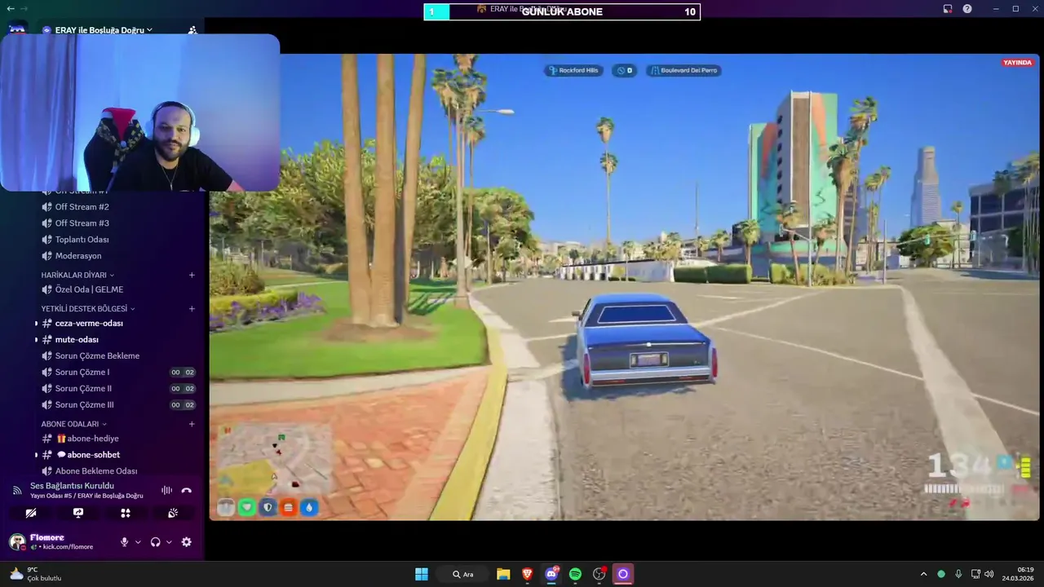
Task: Open volume control in system tray
Action: click(x=989, y=574)
